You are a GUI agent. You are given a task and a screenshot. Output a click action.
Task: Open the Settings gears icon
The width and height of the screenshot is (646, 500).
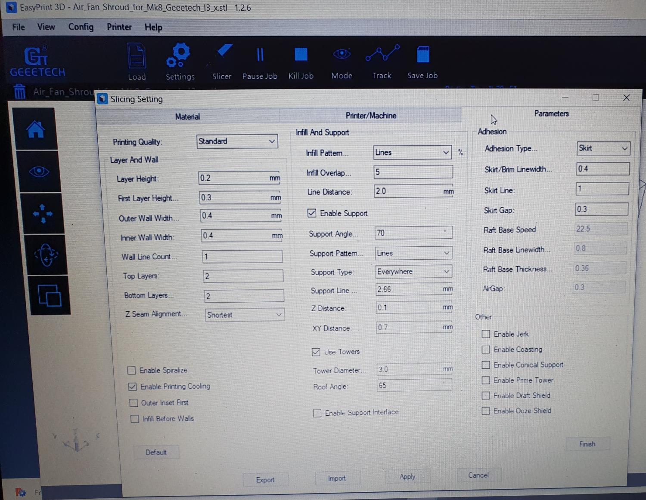[179, 55]
